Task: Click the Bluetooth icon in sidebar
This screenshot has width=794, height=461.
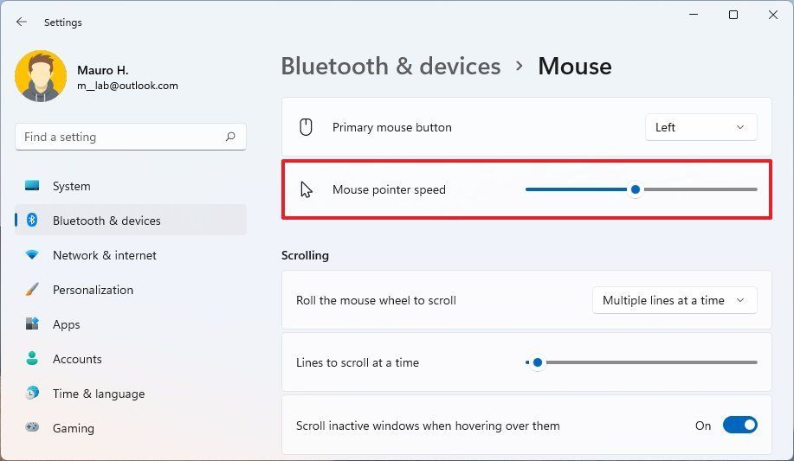Action: (32, 221)
